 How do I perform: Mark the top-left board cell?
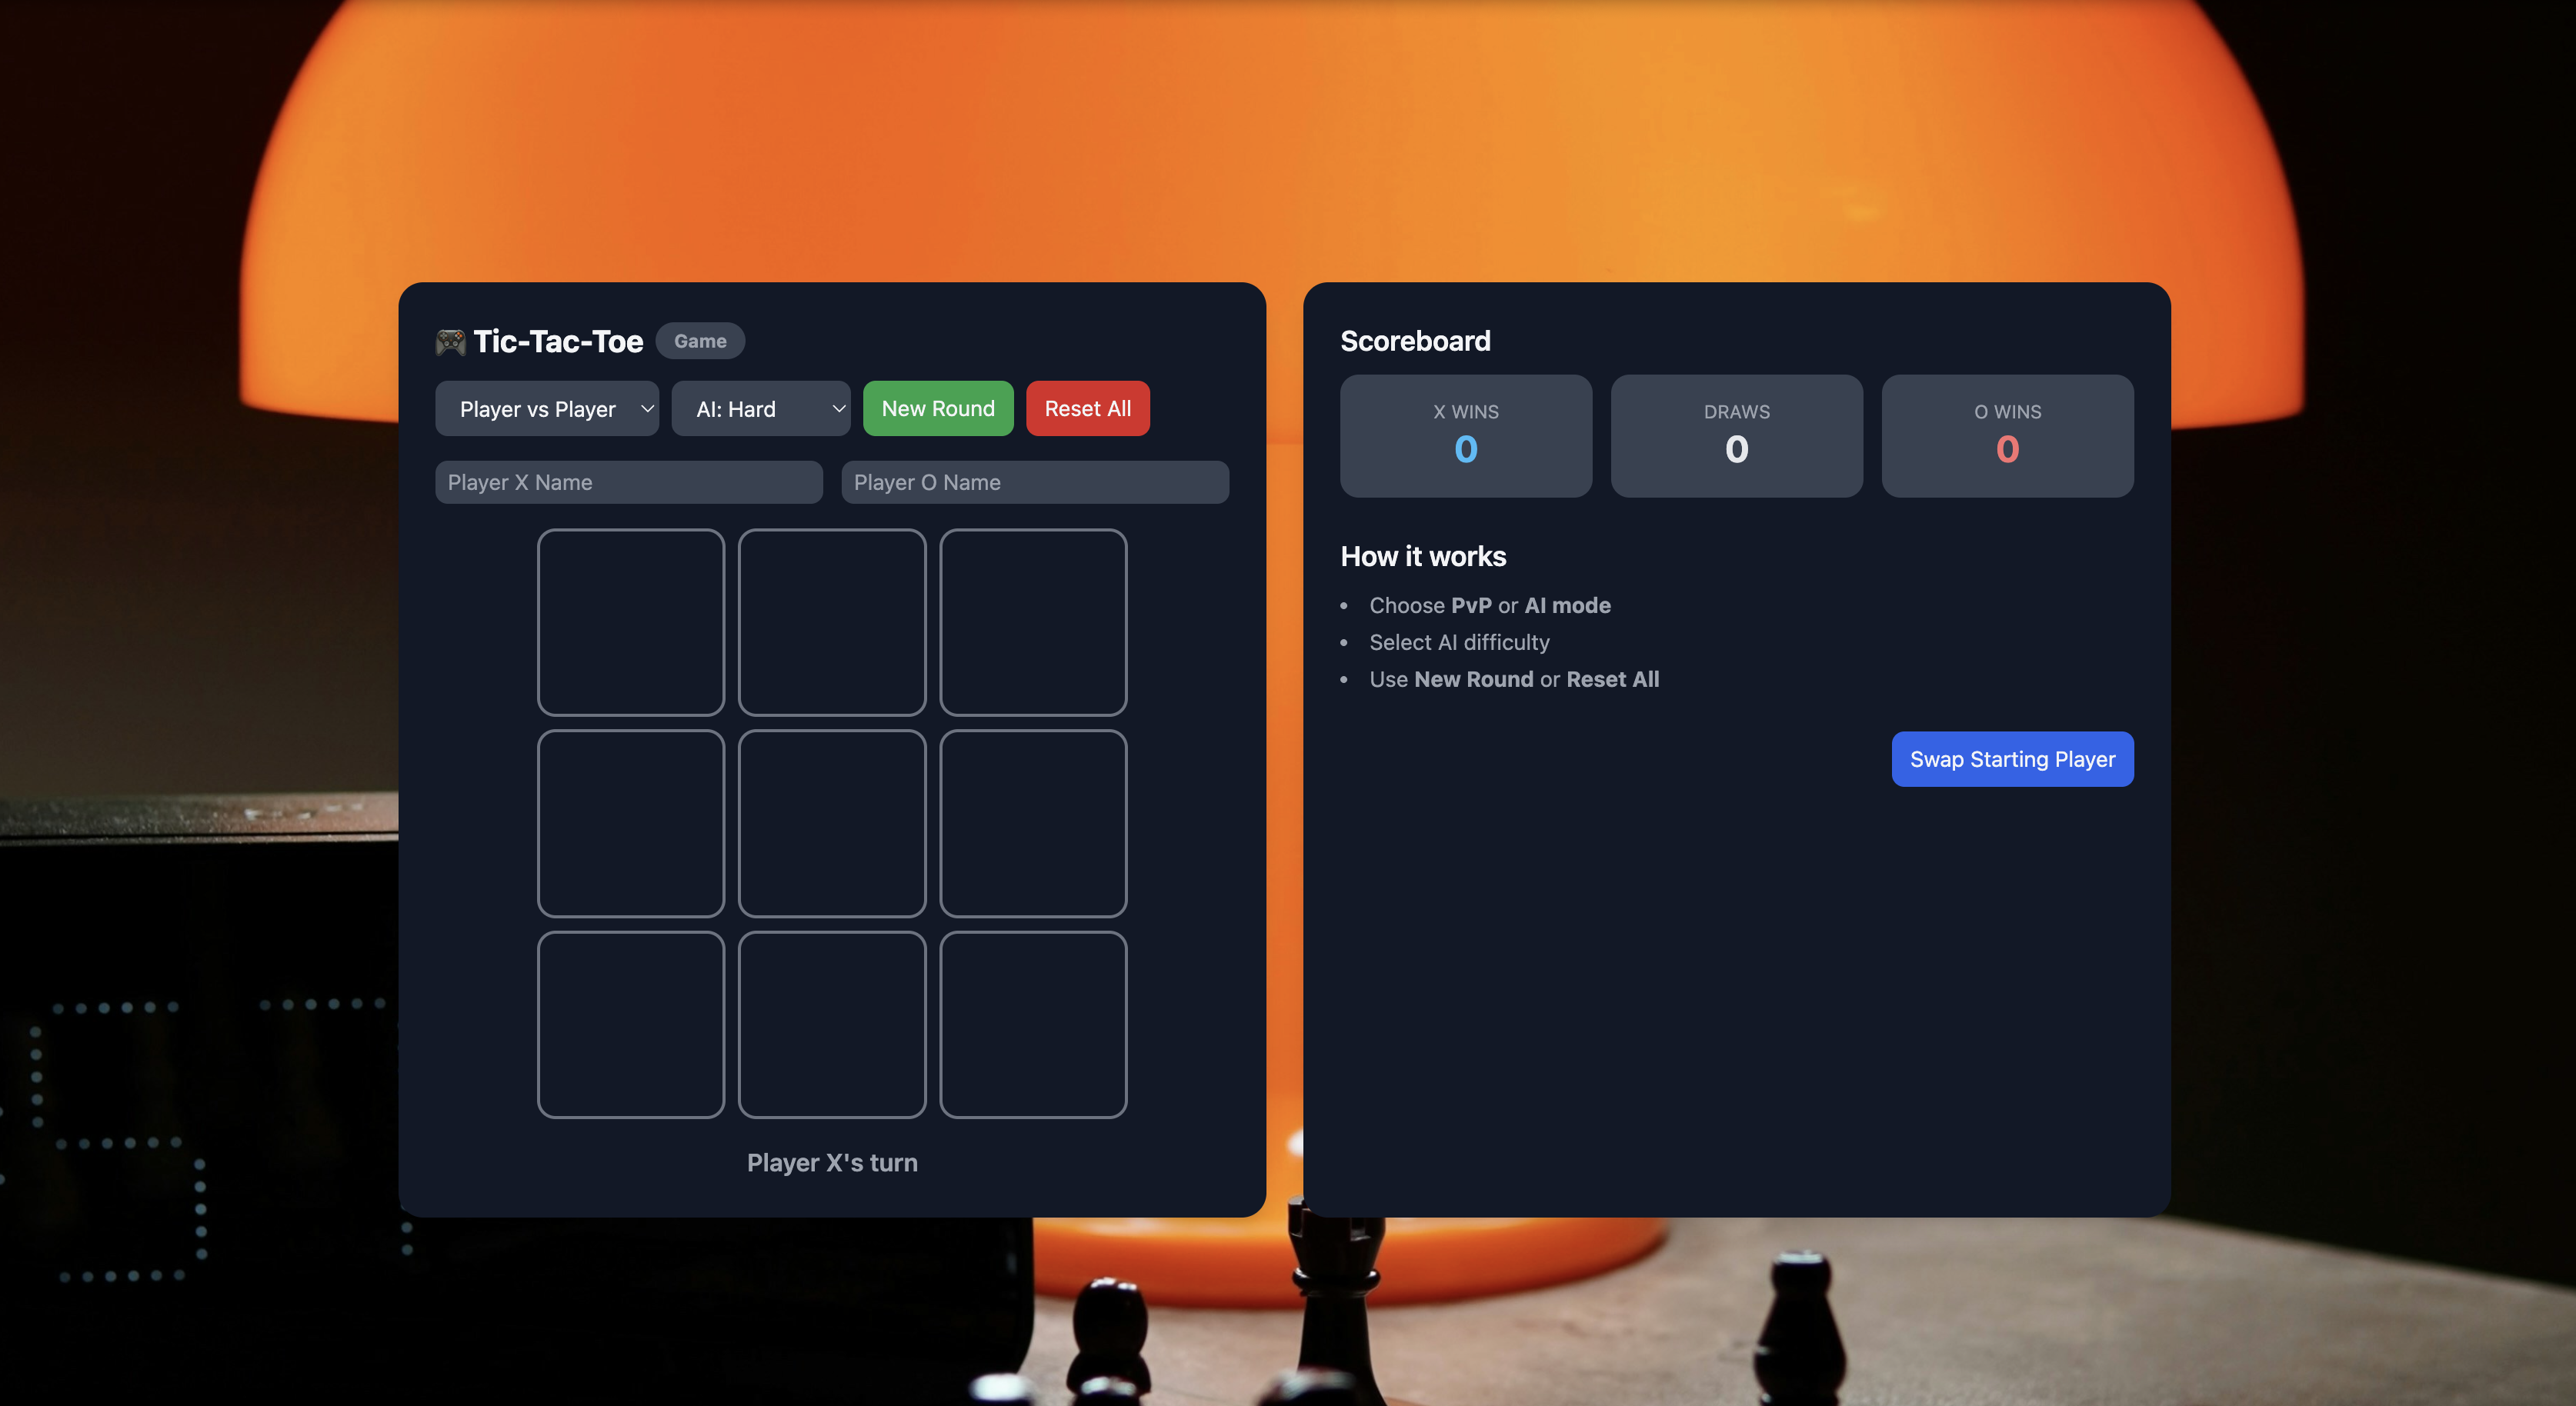[x=630, y=622]
